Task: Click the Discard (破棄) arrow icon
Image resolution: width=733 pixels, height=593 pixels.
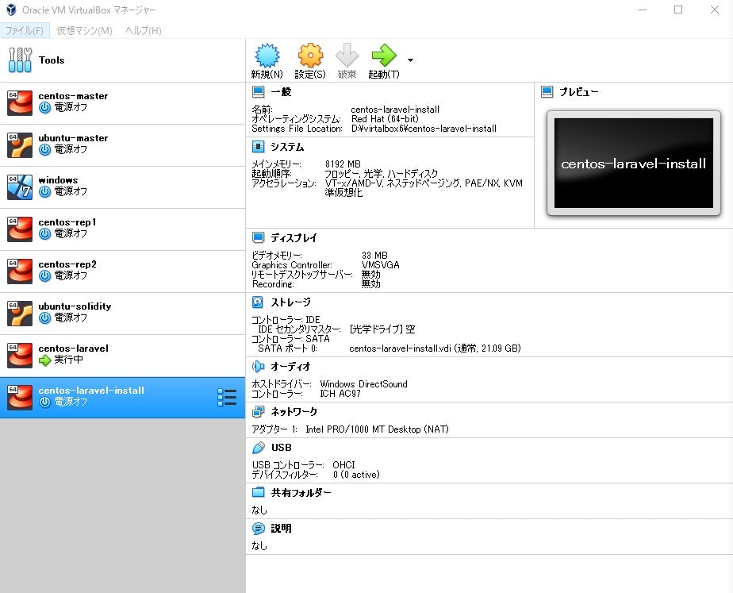Action: [347, 56]
